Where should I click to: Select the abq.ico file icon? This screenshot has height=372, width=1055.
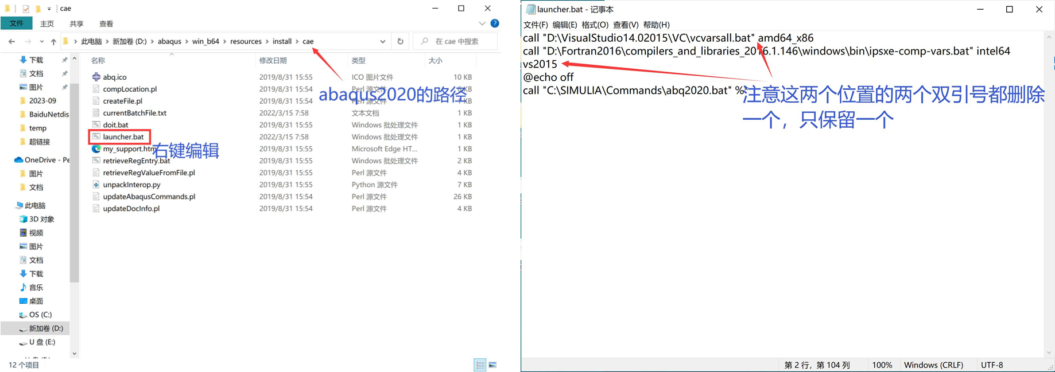point(96,77)
